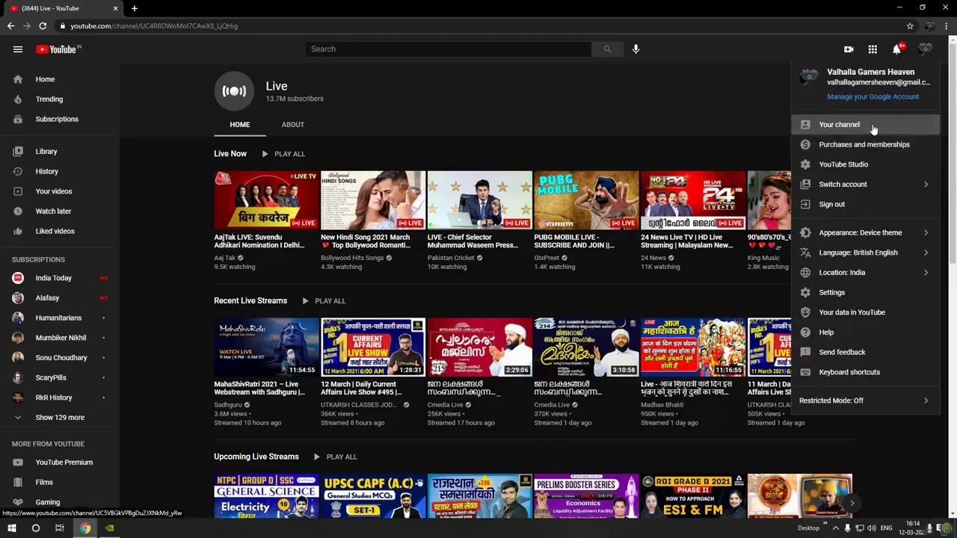Click the YouTube logo
The image size is (957, 538).
click(x=58, y=49)
